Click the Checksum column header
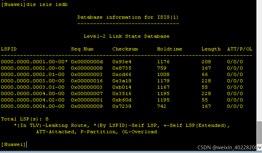 pyautogui.click(x=125, y=49)
